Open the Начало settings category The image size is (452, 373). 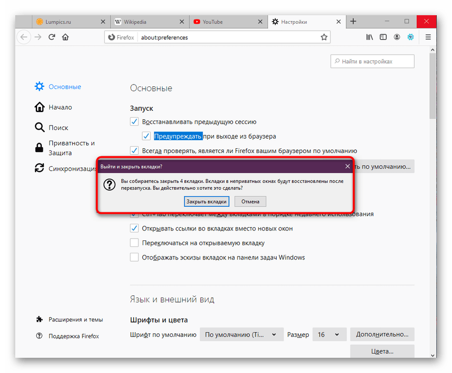point(53,107)
